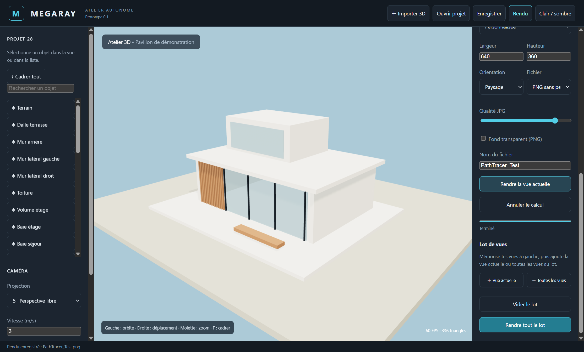Click the diamond icon beside Terrain

click(13, 108)
